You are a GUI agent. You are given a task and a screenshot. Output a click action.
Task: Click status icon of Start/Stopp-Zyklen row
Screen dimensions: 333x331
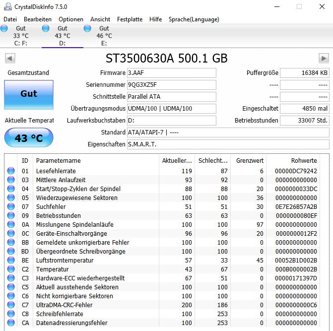[x=11, y=189]
